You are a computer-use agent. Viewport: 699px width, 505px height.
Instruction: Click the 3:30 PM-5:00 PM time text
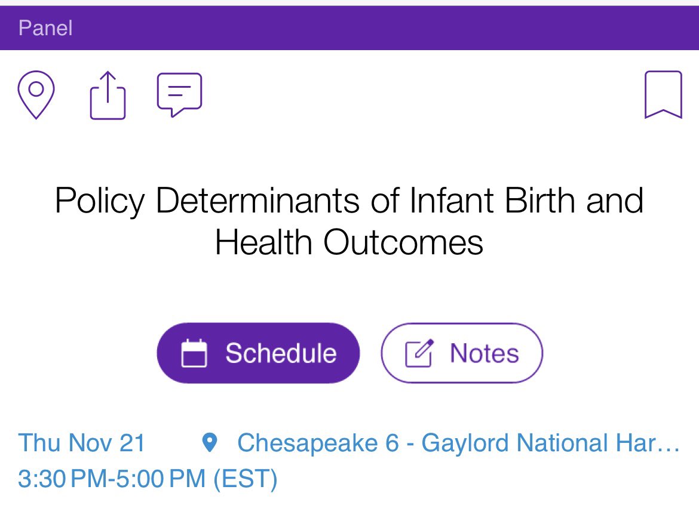[x=112, y=479]
